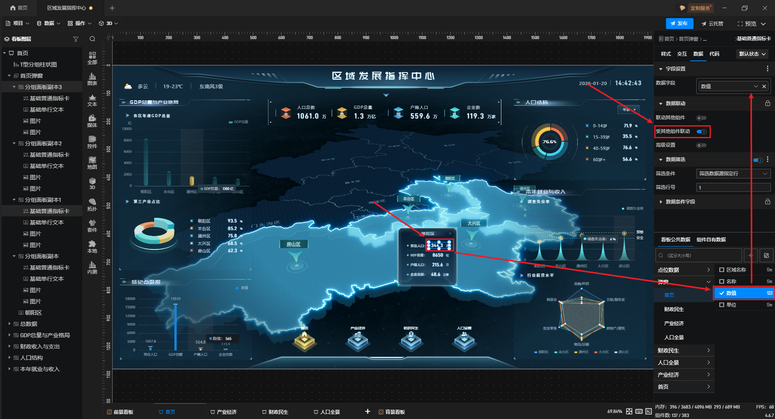Toggle the 高级设置 switch
775x419 pixels.
tap(702, 145)
